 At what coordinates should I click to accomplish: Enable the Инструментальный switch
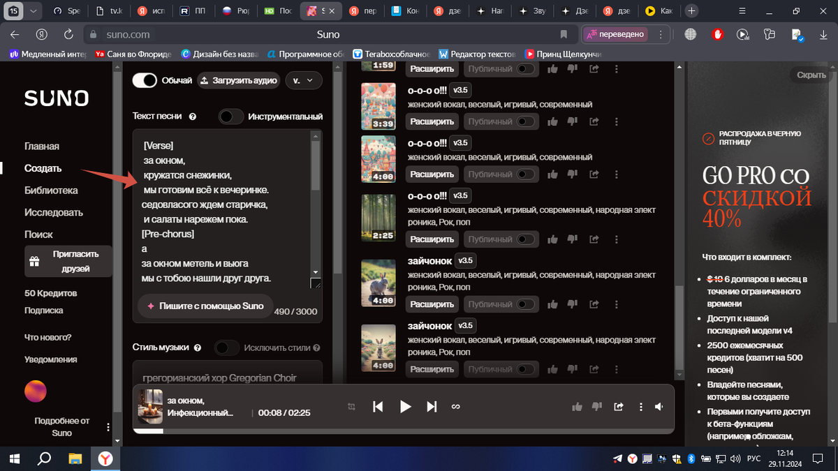231,117
